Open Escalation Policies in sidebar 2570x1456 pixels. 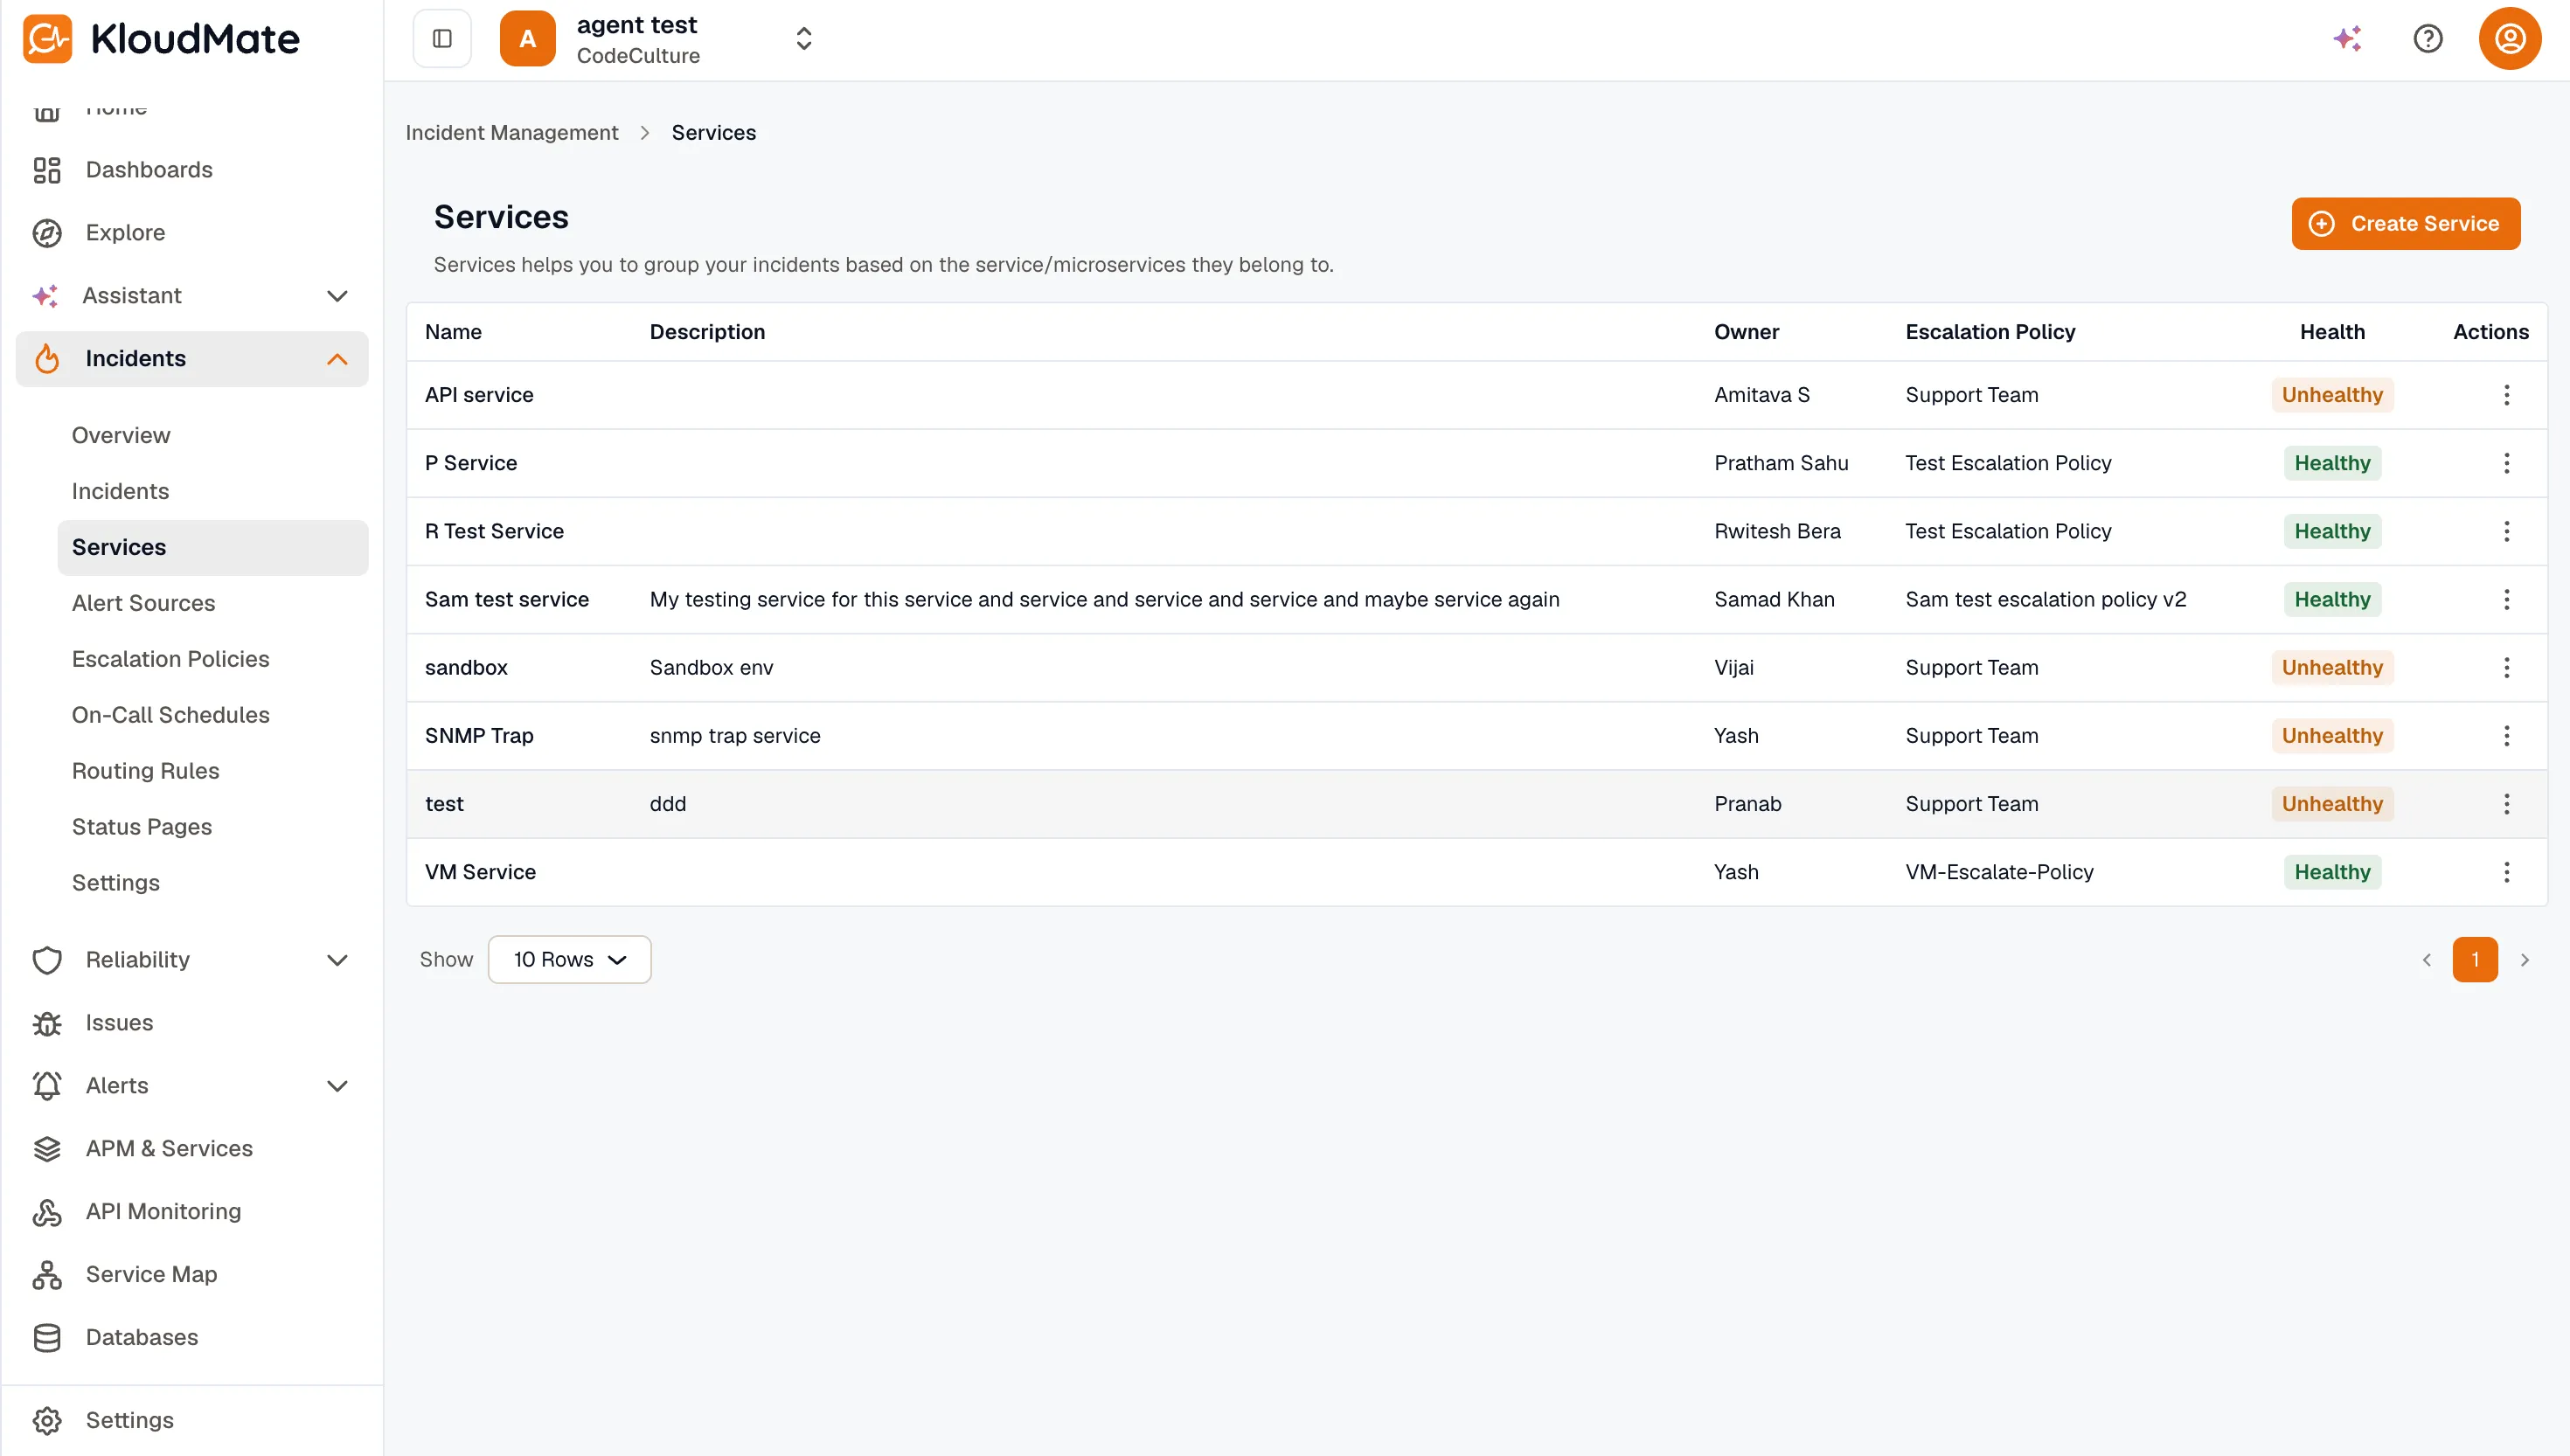[171, 659]
